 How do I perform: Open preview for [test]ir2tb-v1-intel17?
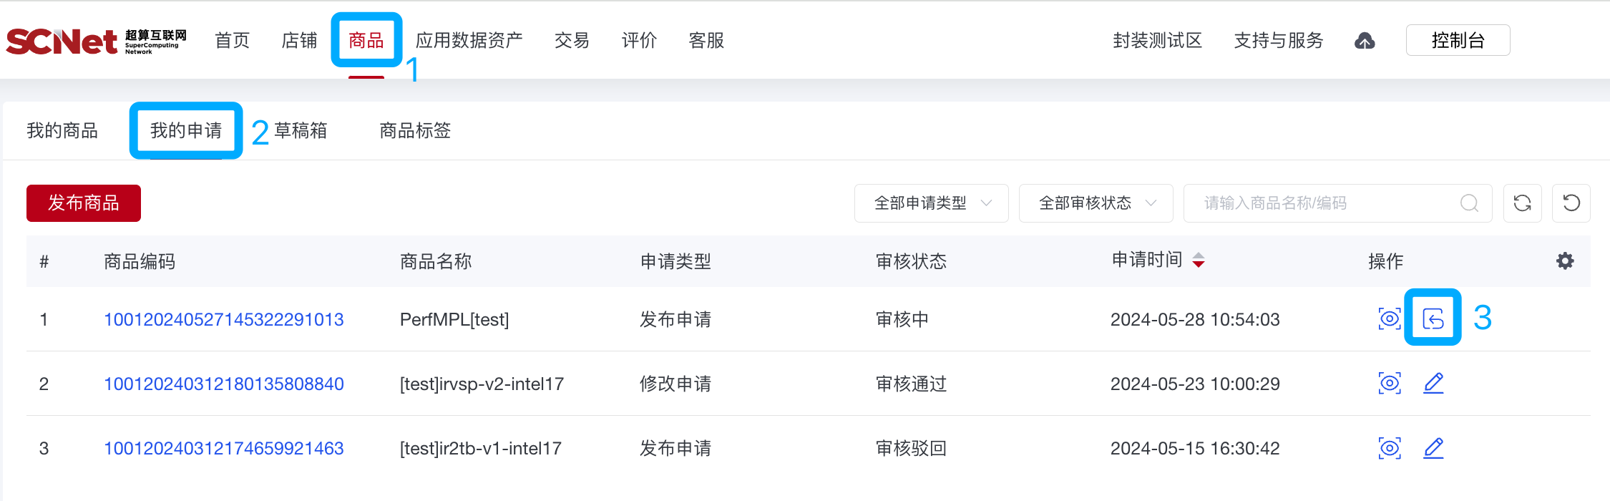pyautogui.click(x=1389, y=448)
